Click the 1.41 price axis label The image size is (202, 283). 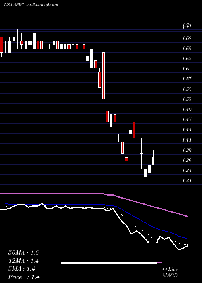[187, 140]
